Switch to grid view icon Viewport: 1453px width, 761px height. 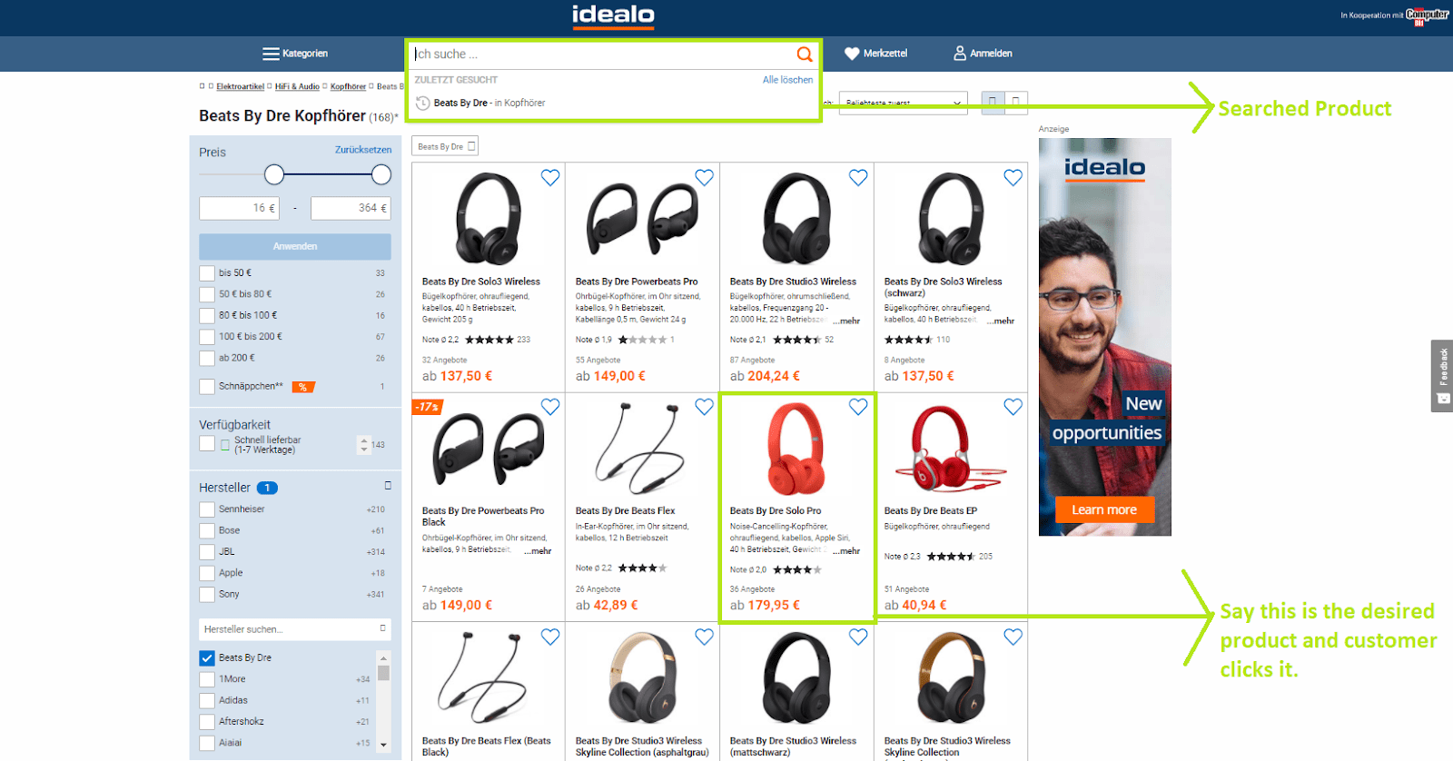point(993,102)
